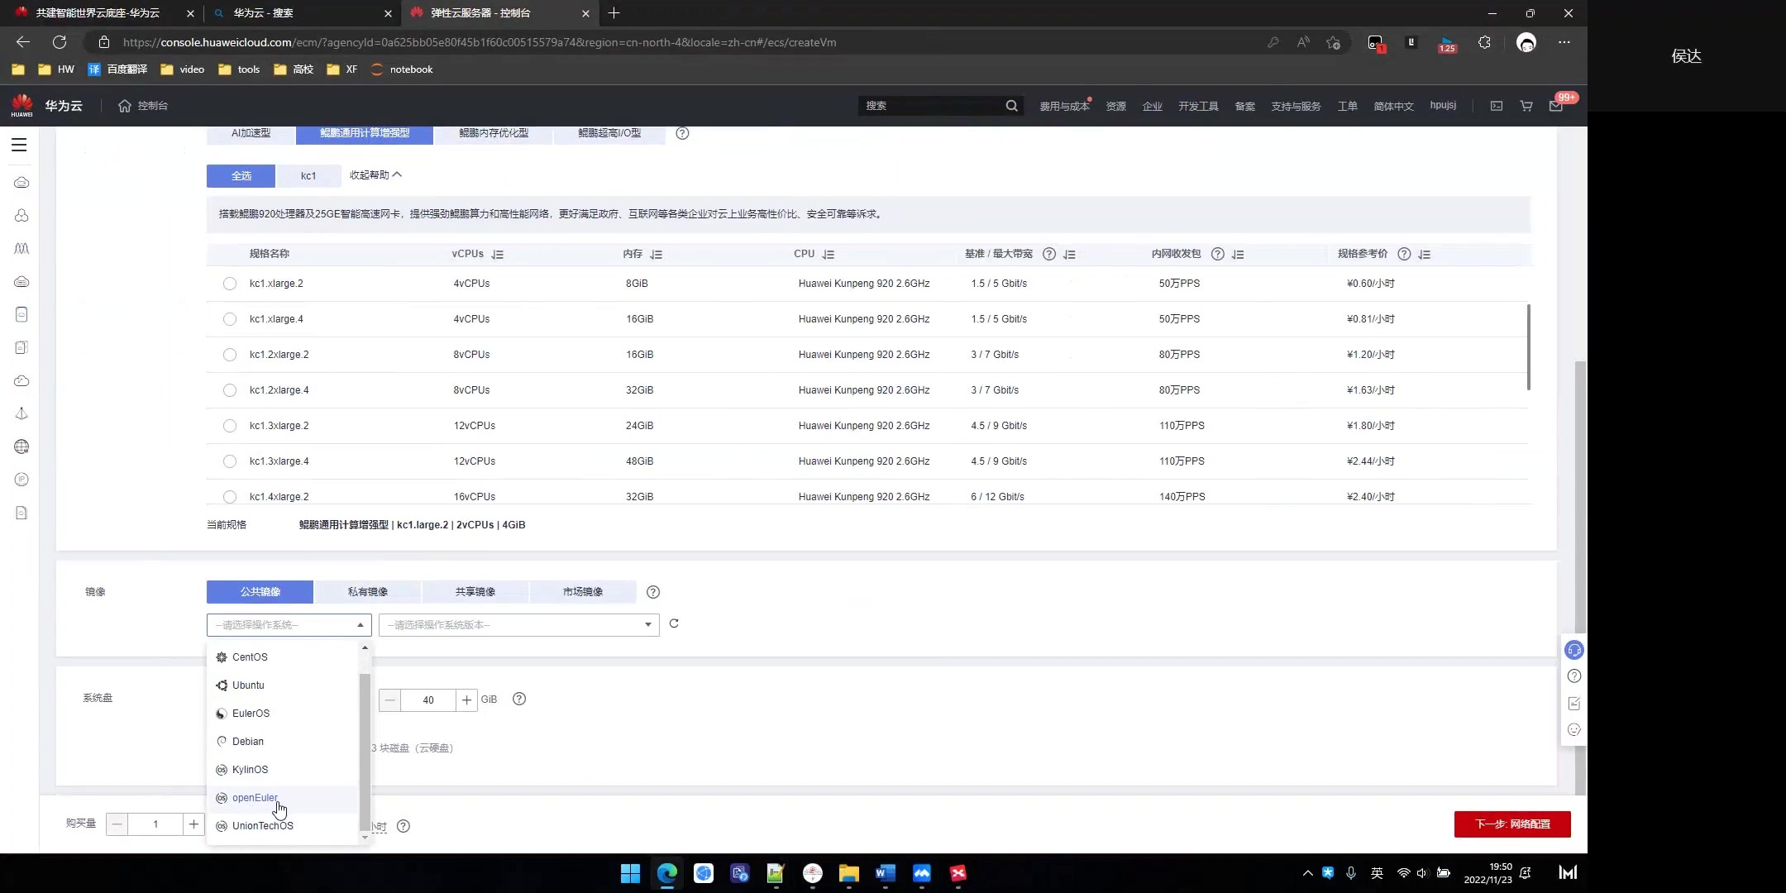Click the globe service icon in the sidebar
Image resolution: width=1786 pixels, height=893 pixels.
21,446
